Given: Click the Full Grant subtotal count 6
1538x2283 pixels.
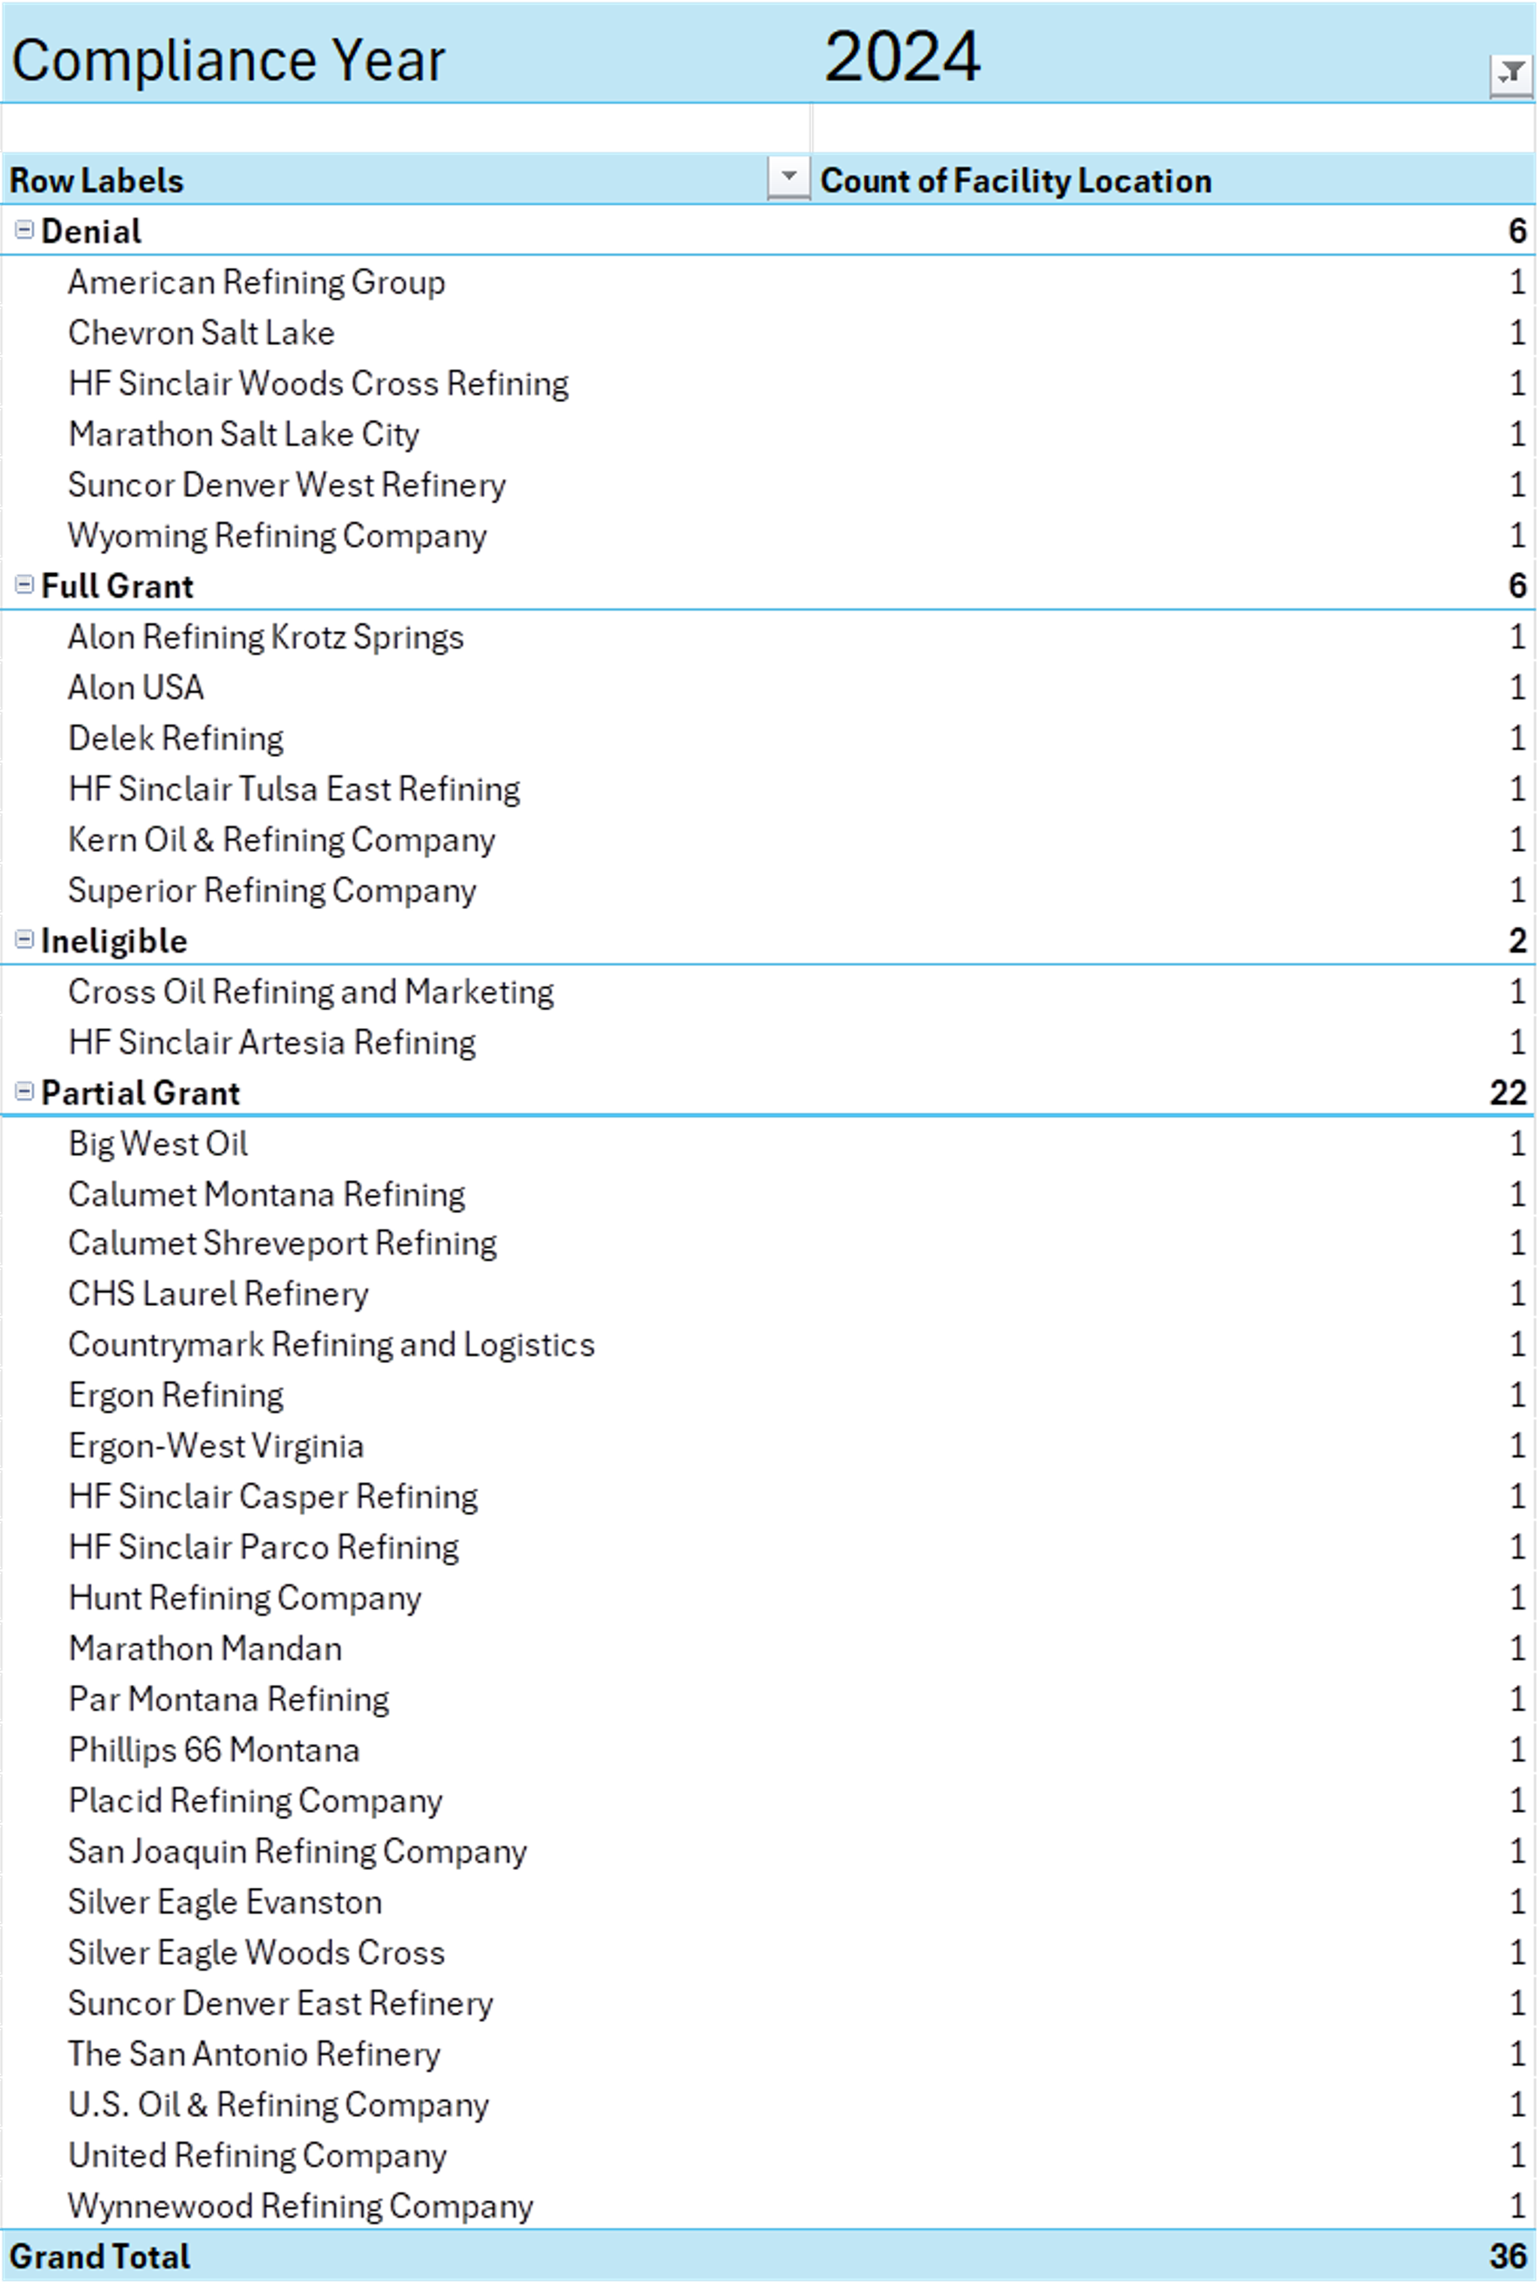Looking at the screenshot, I should [x=1518, y=586].
